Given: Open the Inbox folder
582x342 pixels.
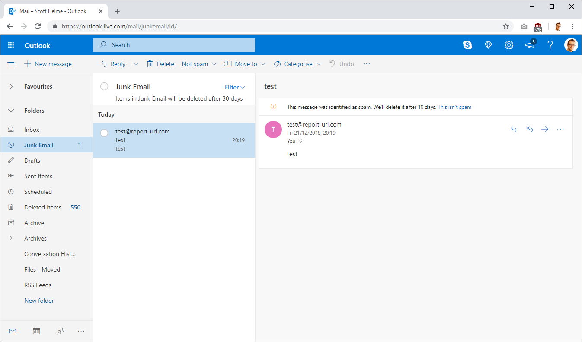Looking at the screenshot, I should click(32, 130).
